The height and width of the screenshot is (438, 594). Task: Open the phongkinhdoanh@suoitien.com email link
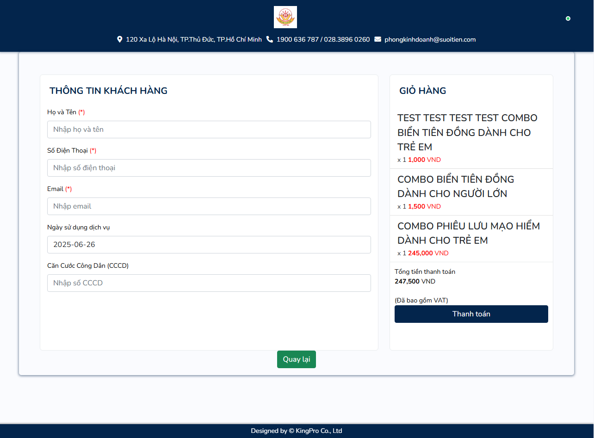(430, 40)
